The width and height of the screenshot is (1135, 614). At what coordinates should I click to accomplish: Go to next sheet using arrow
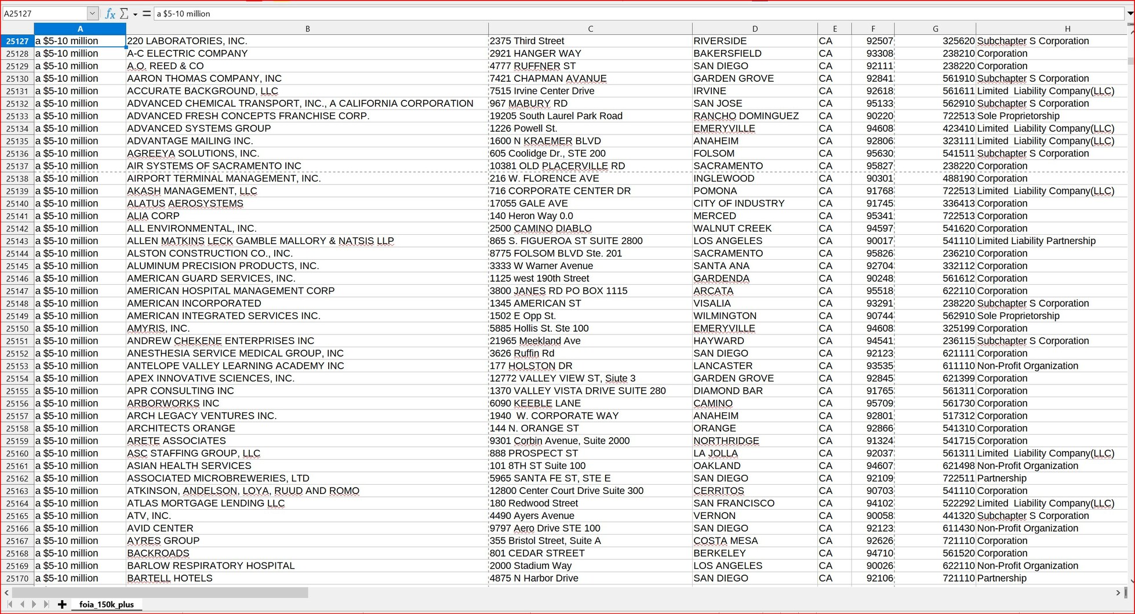tap(34, 604)
